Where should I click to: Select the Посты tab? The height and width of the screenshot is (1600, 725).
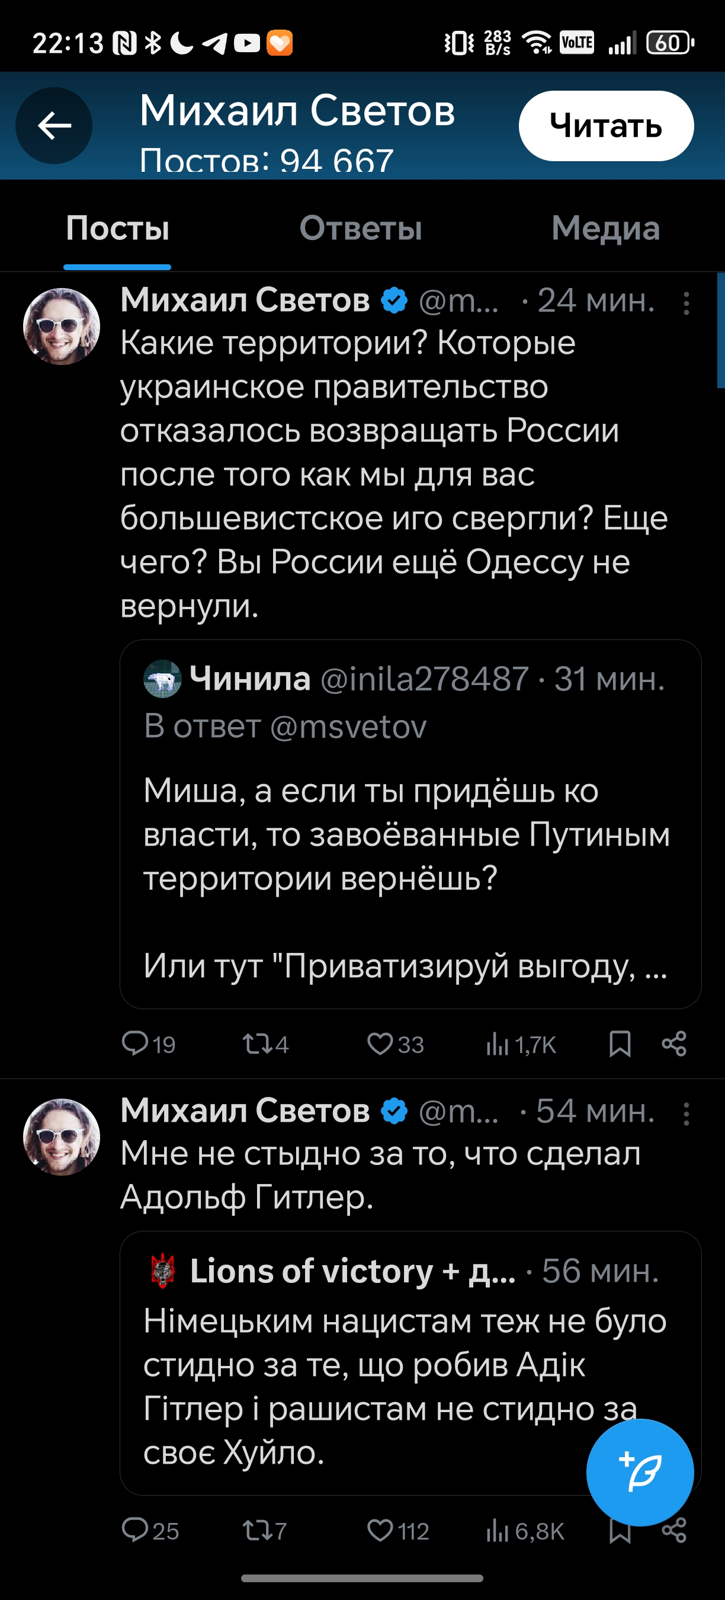click(x=117, y=228)
